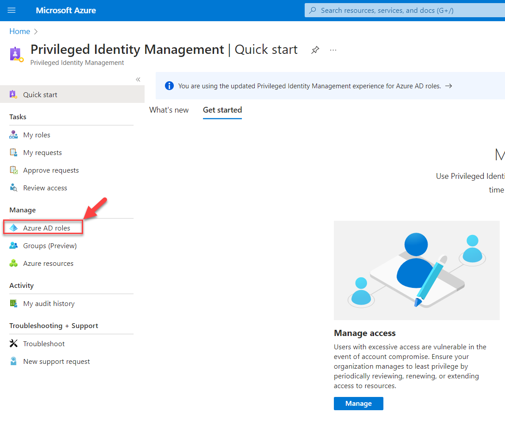Click the info icon in the banner
Screen dimensions: 505x423
tap(169, 86)
